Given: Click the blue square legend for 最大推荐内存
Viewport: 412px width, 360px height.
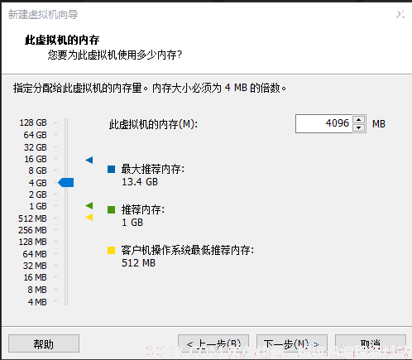Looking at the screenshot, I should [x=111, y=169].
